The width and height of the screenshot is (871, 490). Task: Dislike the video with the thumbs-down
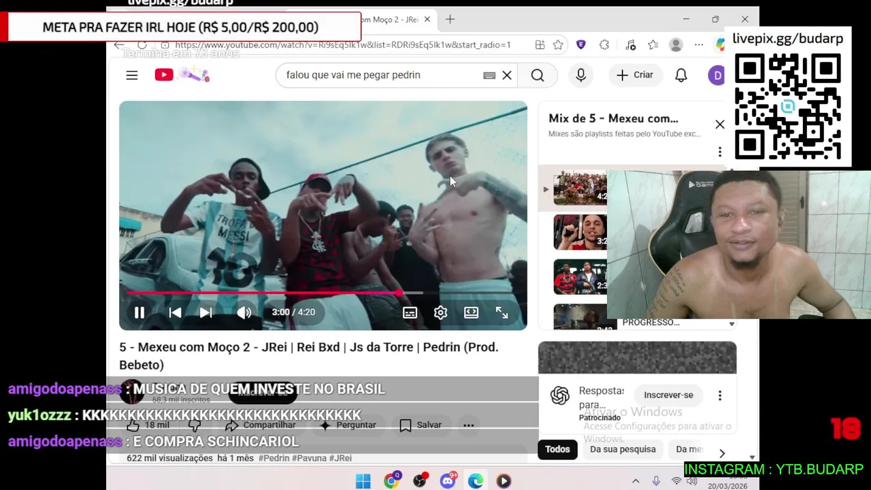point(195,425)
